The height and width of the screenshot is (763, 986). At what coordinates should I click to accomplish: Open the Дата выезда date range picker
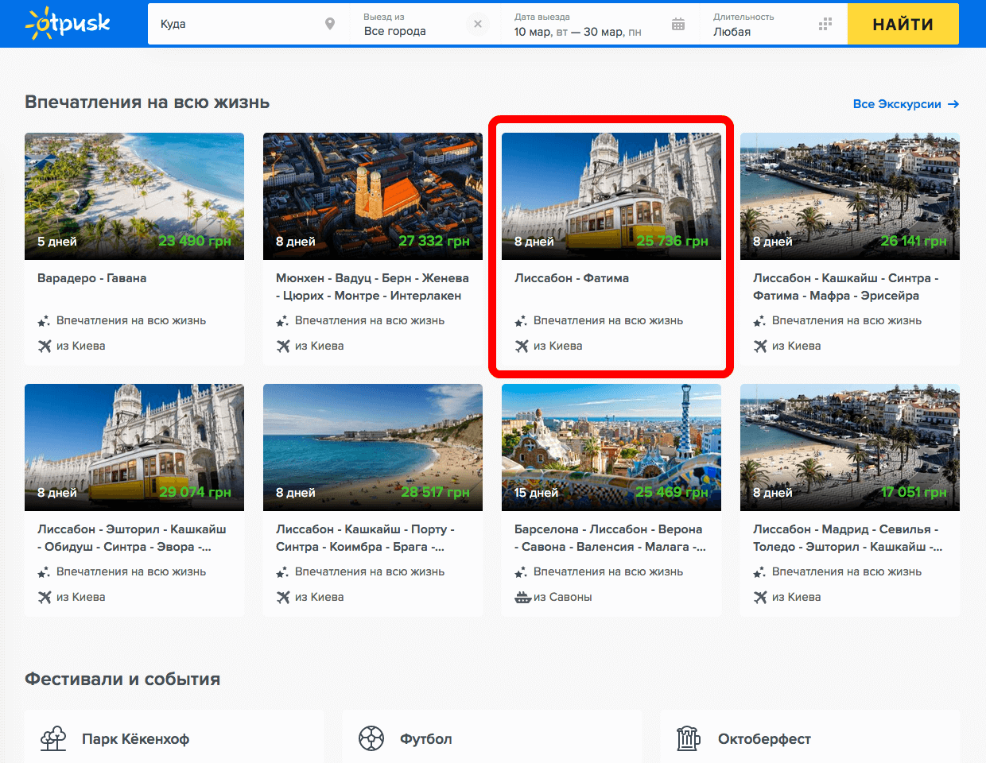click(x=600, y=24)
